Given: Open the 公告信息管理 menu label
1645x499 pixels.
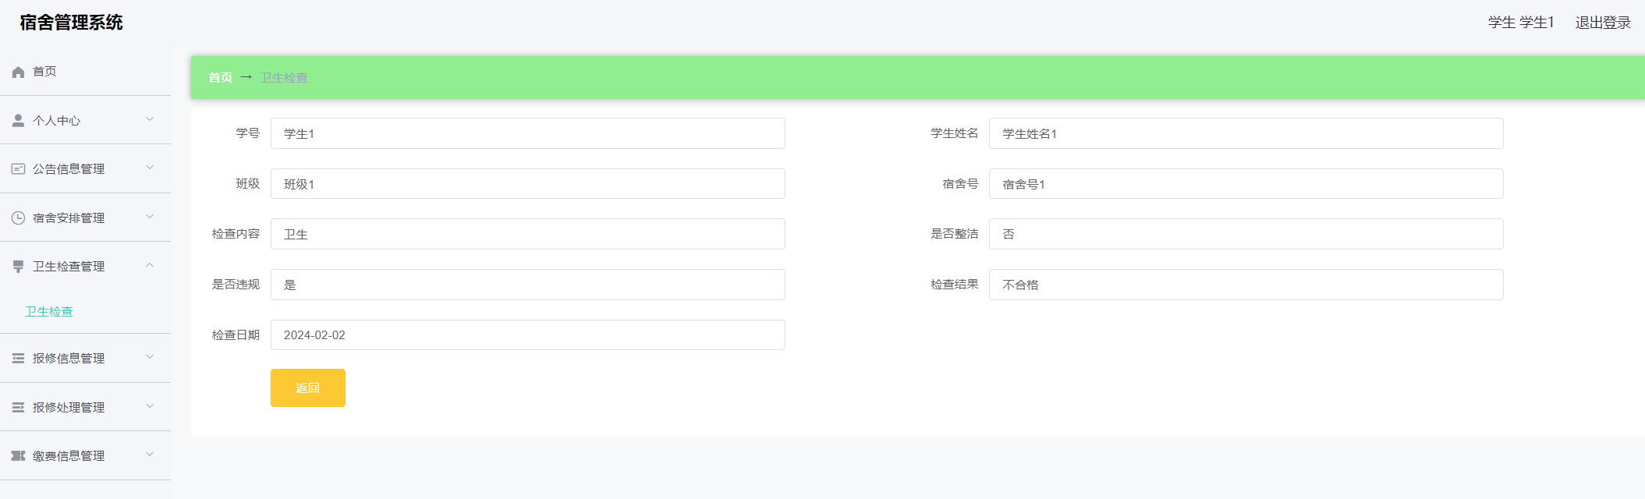Looking at the screenshot, I should coord(69,169).
